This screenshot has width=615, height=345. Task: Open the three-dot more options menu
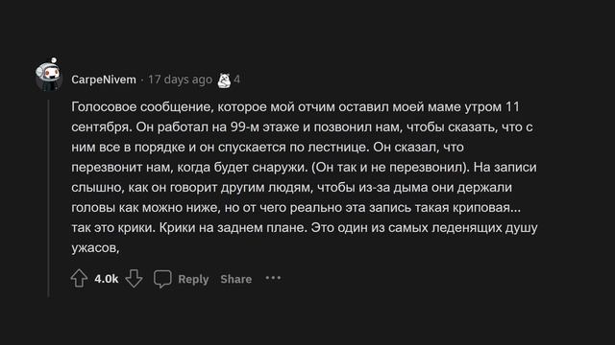click(273, 278)
